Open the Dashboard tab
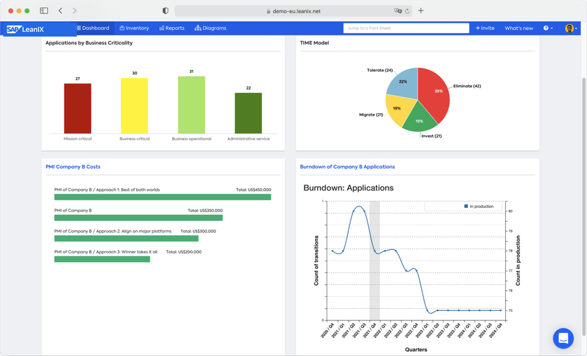 [x=93, y=28]
